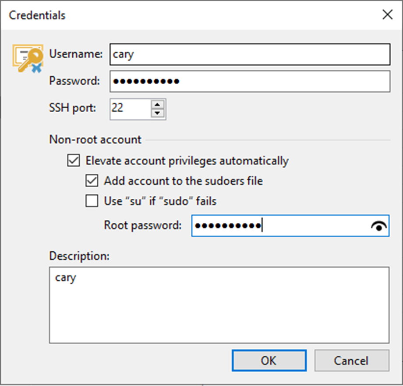Disable "Elevate account privileges automatically"
This screenshot has height=386, width=403.
pyautogui.click(x=73, y=161)
